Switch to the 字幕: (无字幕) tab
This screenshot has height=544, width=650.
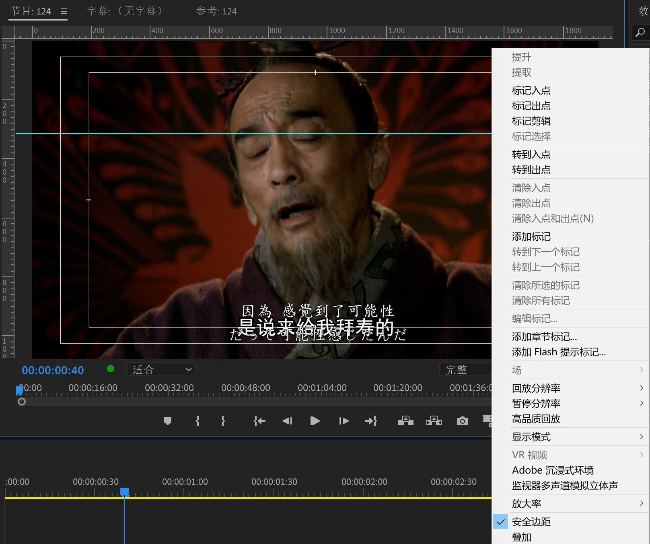[125, 11]
